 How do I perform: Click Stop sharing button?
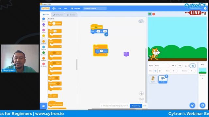pyautogui.click(x=136, y=106)
